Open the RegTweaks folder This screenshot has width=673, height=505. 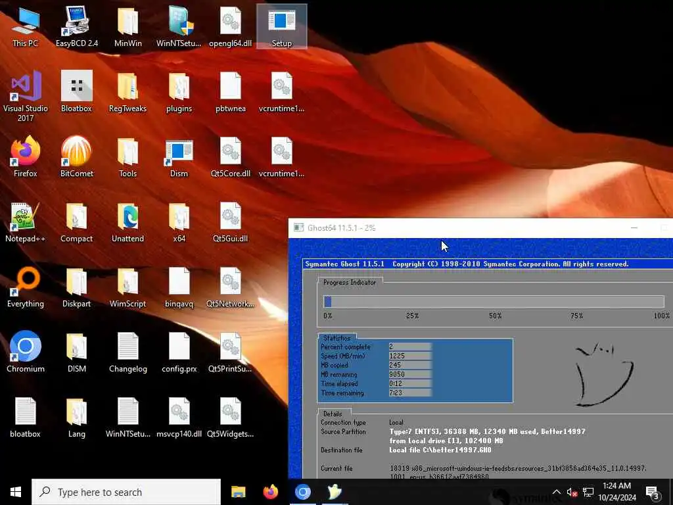(128, 92)
